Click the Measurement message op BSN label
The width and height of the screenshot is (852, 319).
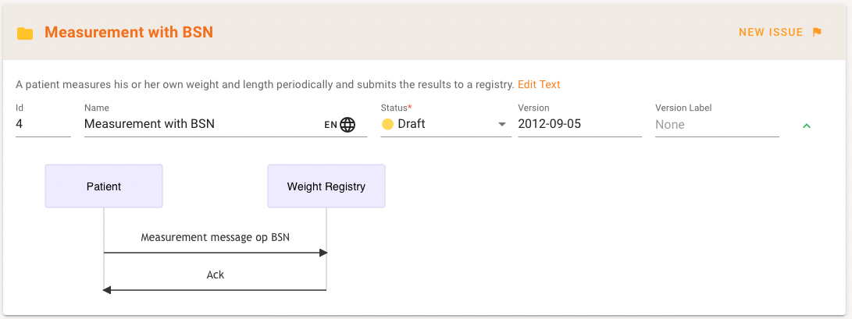pyautogui.click(x=215, y=237)
